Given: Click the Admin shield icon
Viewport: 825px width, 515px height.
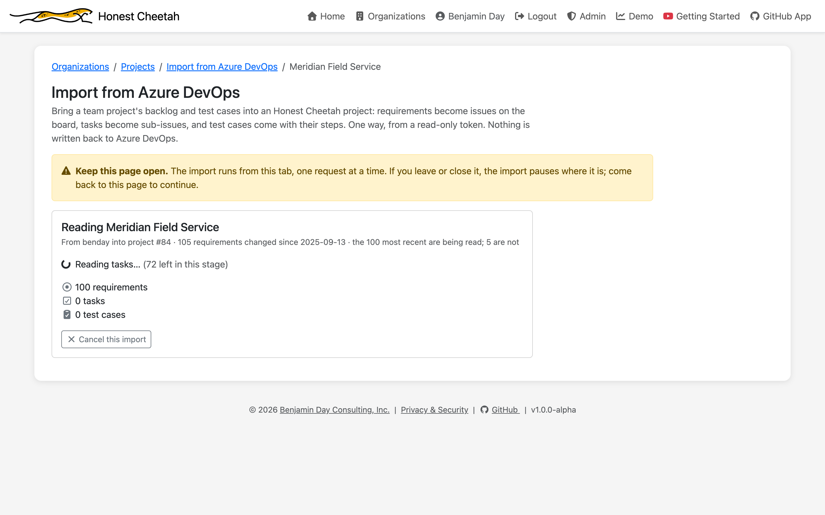Looking at the screenshot, I should tap(571, 16).
